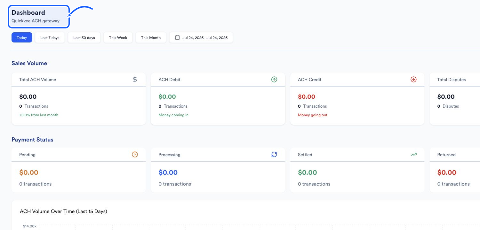Image resolution: width=480 pixels, height=230 pixels.
Task: Click the Processing card title
Action: tap(169, 155)
